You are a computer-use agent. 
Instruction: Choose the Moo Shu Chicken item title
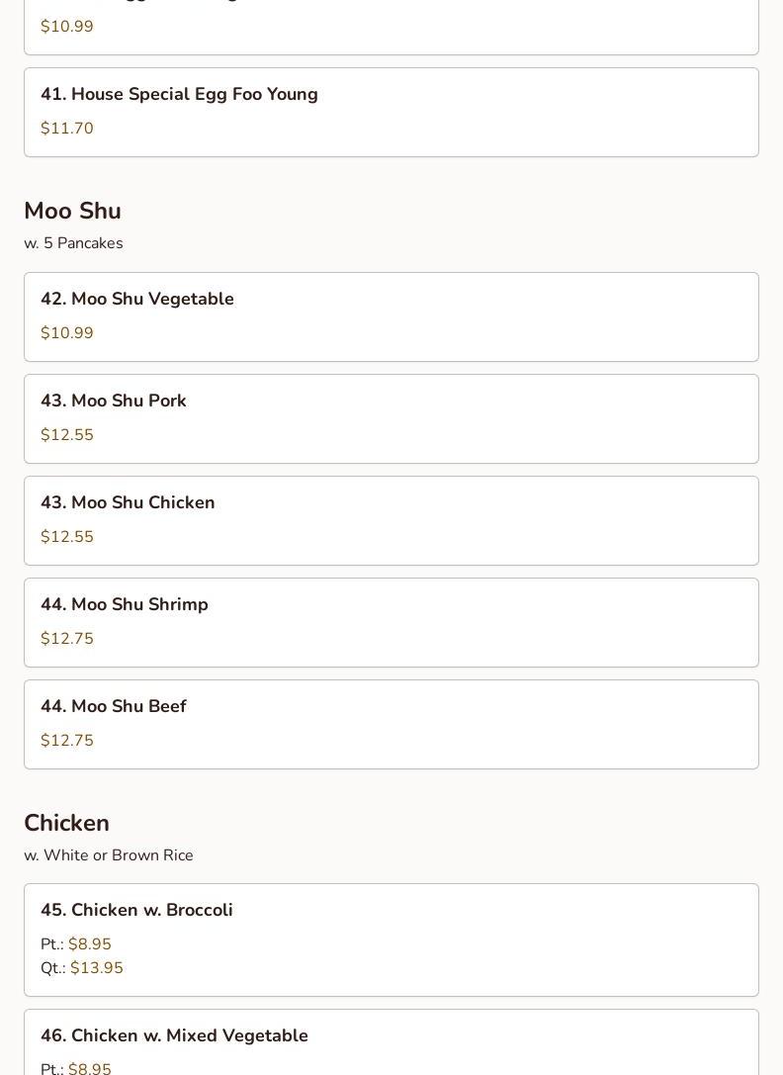click(128, 502)
